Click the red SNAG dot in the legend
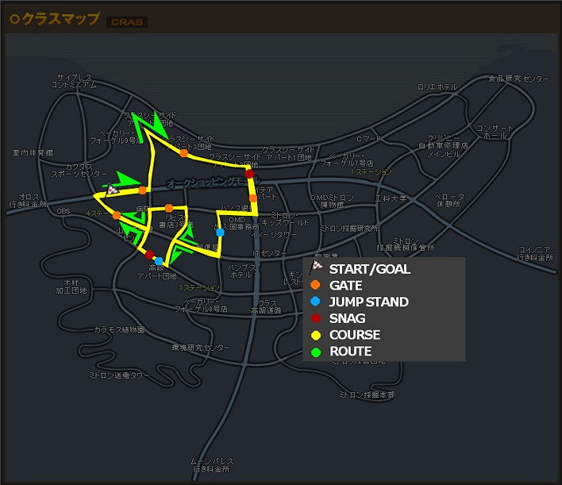This screenshot has height=485, width=562. click(316, 318)
